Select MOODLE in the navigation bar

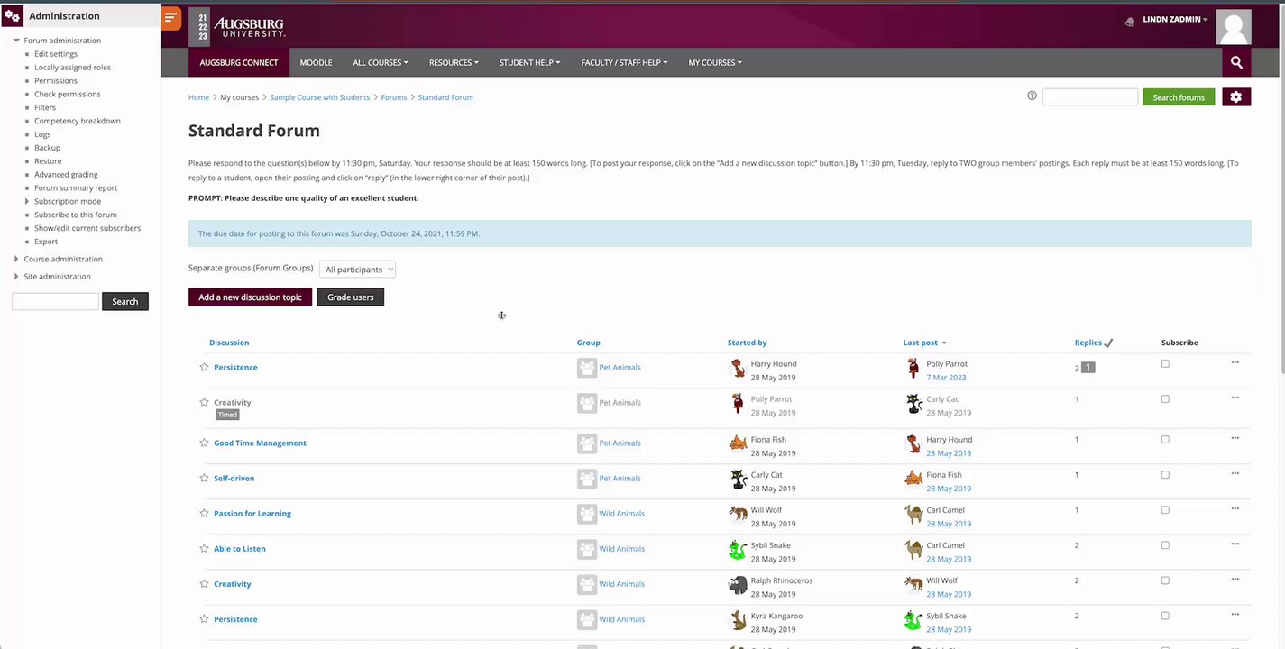pos(316,62)
